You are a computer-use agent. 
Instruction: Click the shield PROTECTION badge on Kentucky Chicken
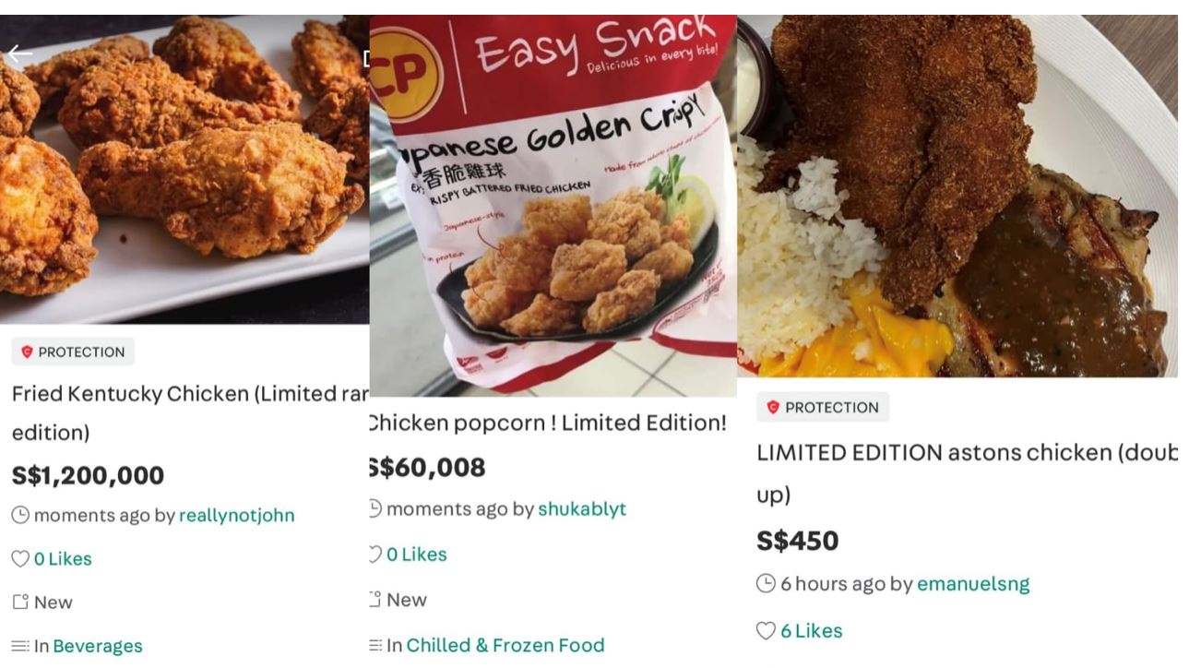point(73,352)
